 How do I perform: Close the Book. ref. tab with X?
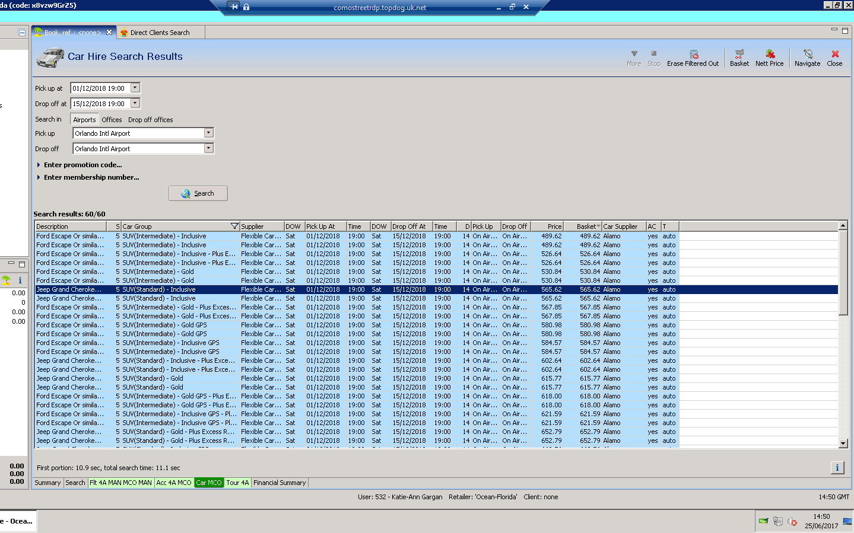pos(109,33)
